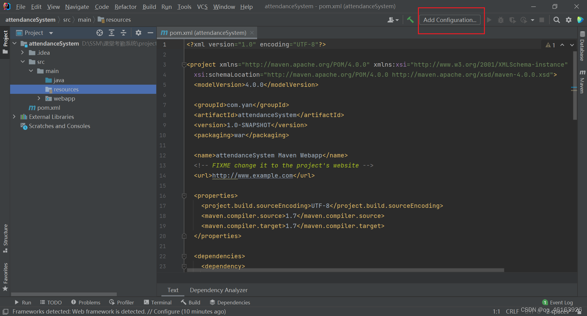
Task: Click the Profiler run icon in toolbar
Action: tap(524, 20)
